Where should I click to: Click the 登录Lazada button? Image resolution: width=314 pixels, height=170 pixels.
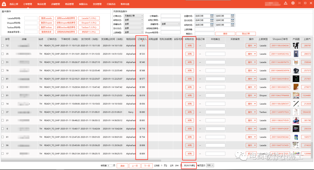pos(47,18)
